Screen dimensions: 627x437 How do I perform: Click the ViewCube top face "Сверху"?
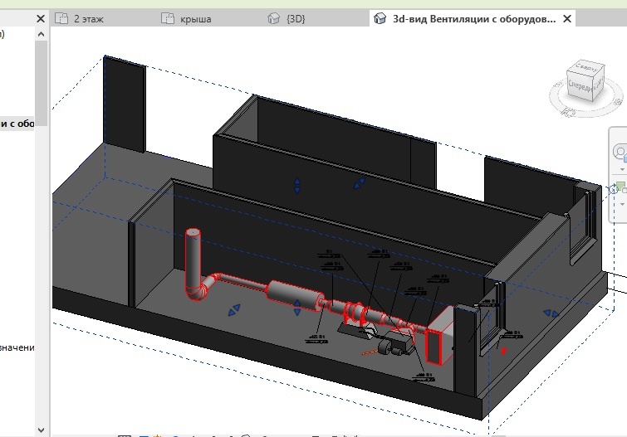(x=587, y=68)
